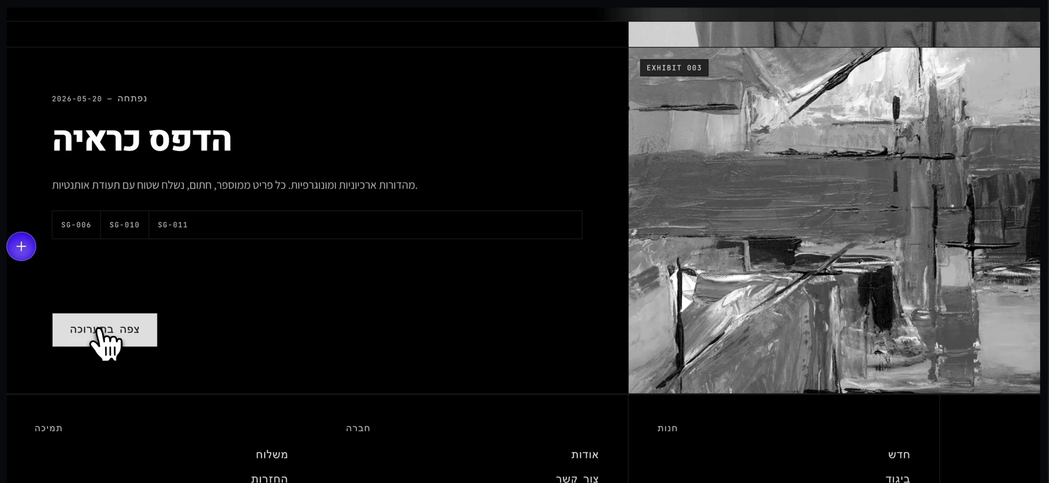This screenshot has width=1049, height=483.
Task: Open the חדש shop link
Action: tap(899, 455)
